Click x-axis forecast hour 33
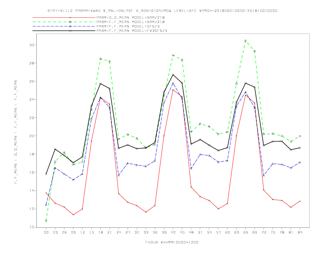Screen dimensions: 327x253 click(146, 232)
